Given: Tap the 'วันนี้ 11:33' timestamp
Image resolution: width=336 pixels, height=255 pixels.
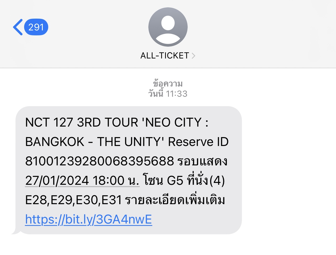Looking at the screenshot, I should (x=168, y=94).
